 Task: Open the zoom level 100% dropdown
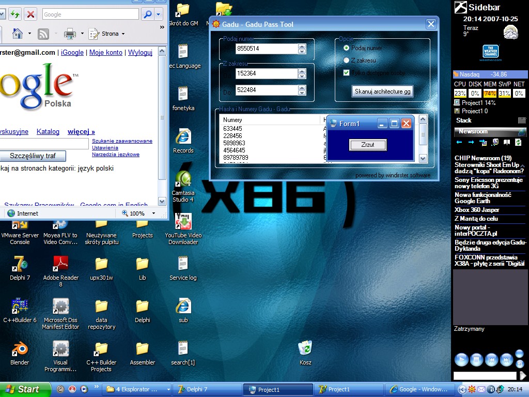(x=153, y=213)
